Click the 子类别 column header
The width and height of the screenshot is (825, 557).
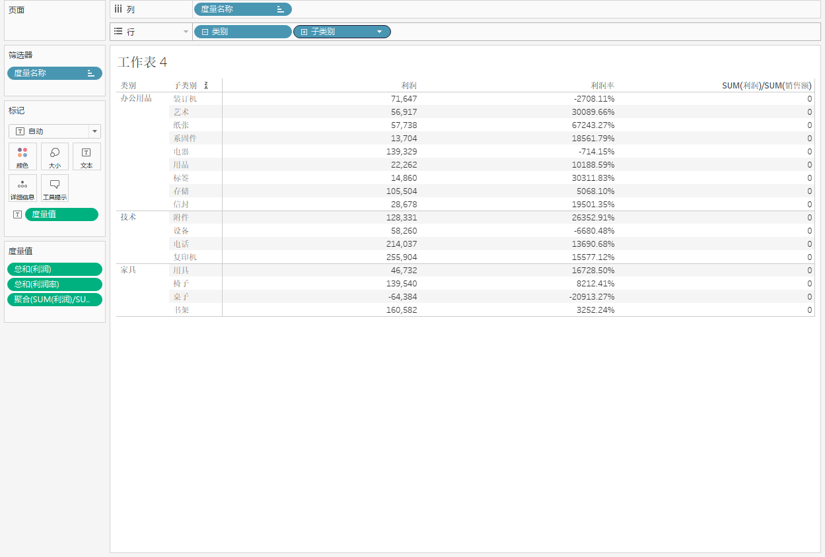185,86
